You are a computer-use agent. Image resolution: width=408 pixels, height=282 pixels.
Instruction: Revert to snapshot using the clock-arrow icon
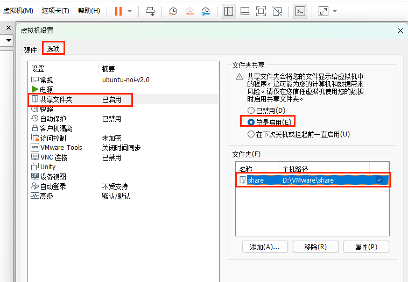(189, 11)
